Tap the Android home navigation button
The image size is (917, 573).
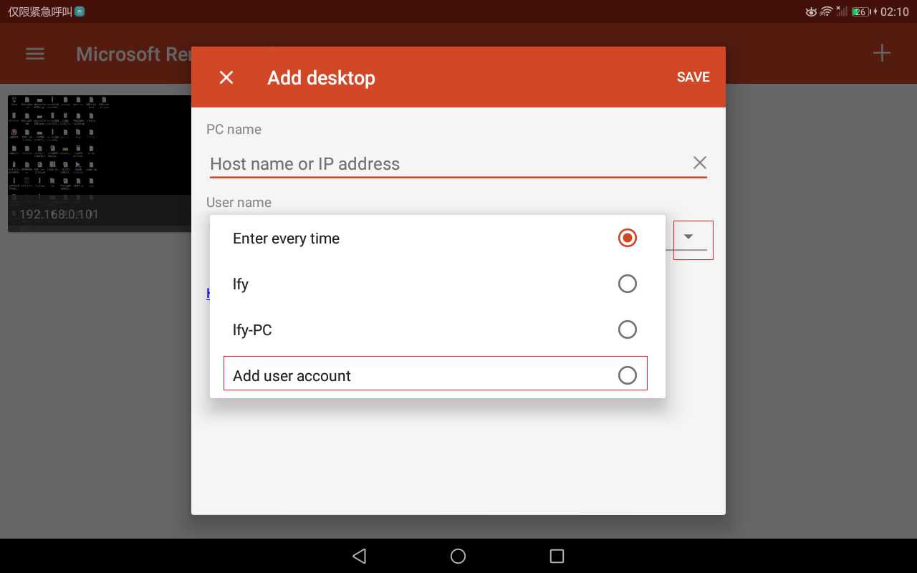tap(458, 556)
